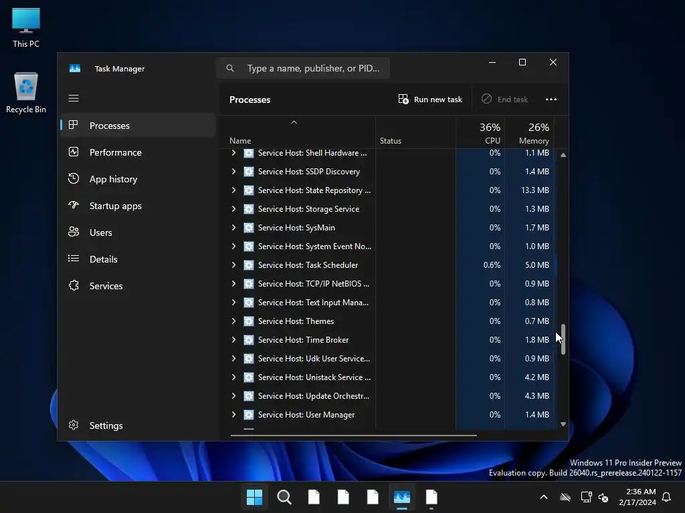This screenshot has height=513, width=685.
Task: Expand Service Host: Storage Service row
Action: [233, 209]
